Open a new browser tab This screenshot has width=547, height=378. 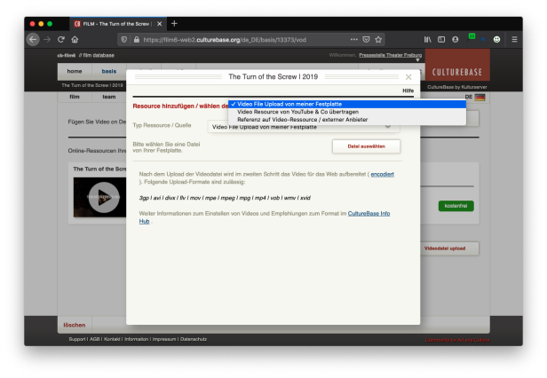(x=174, y=22)
